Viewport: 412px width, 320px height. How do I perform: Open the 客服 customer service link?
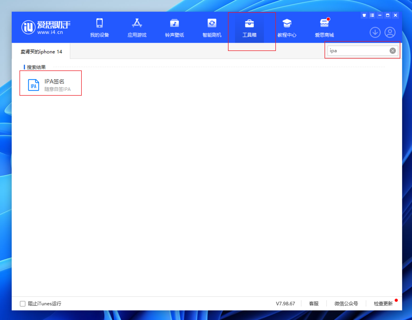click(x=314, y=304)
